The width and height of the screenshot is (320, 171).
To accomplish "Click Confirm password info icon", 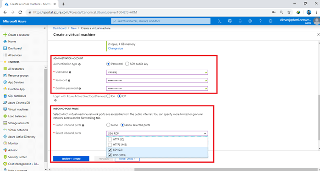I will click(x=80, y=88).
